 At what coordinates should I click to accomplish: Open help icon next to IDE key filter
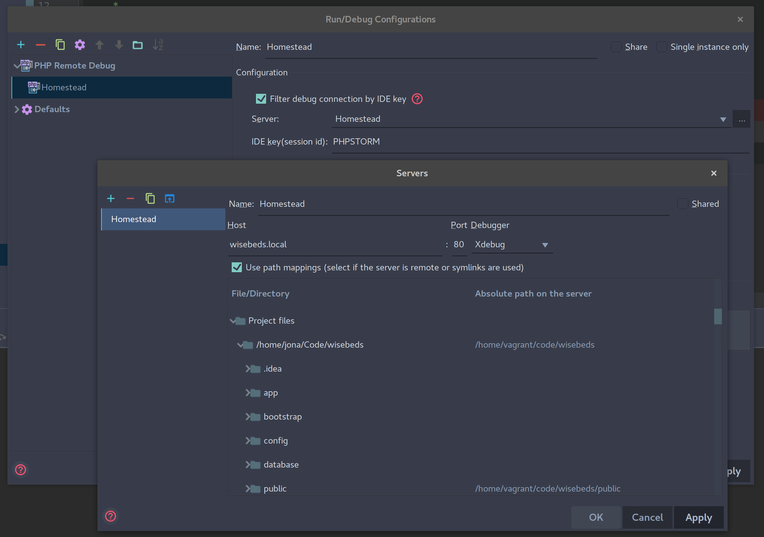coord(417,99)
